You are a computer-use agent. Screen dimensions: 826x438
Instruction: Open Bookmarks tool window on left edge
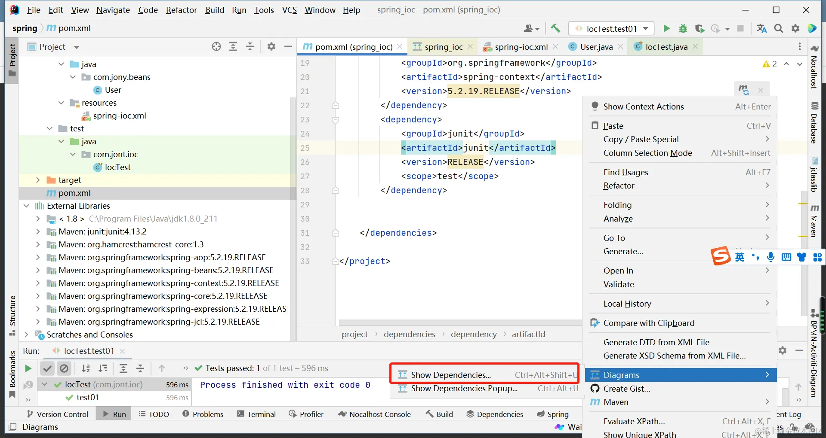point(12,374)
